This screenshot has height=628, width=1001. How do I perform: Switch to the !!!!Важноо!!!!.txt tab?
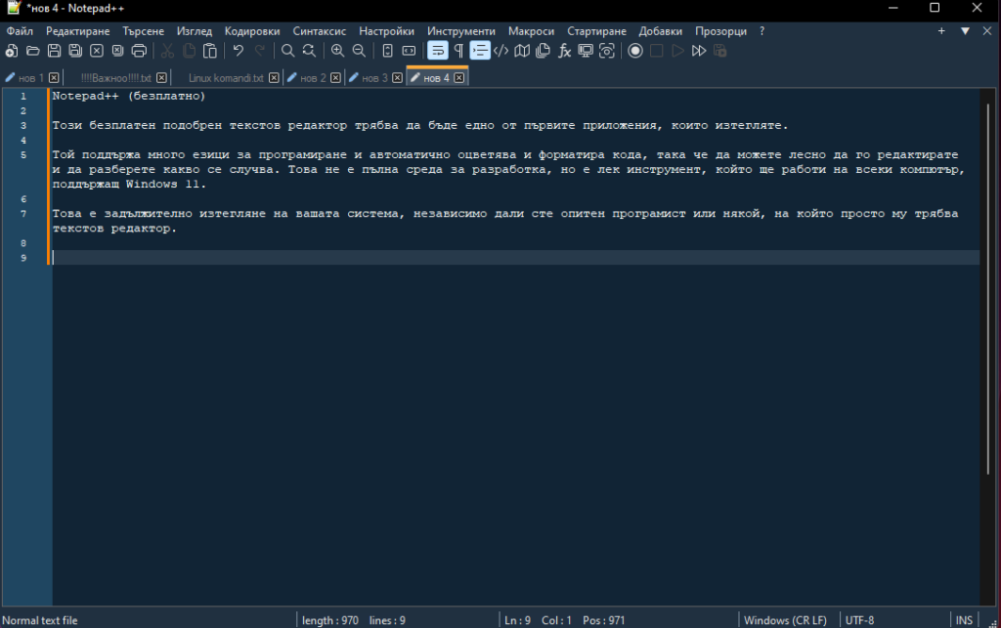(115, 78)
